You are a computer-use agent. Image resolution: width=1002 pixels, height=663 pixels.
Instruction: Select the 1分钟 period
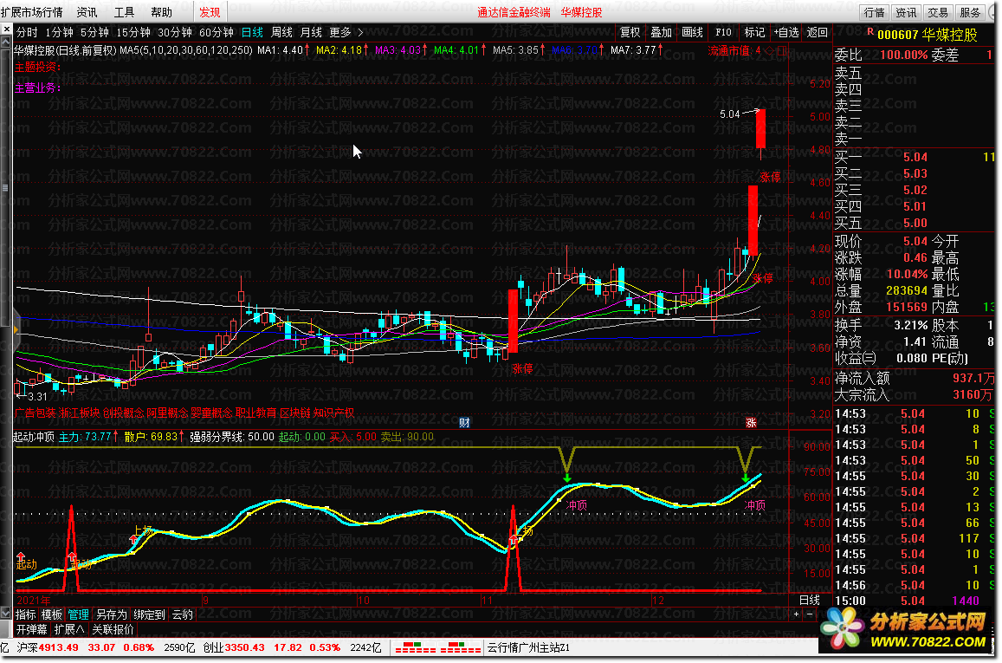point(60,32)
